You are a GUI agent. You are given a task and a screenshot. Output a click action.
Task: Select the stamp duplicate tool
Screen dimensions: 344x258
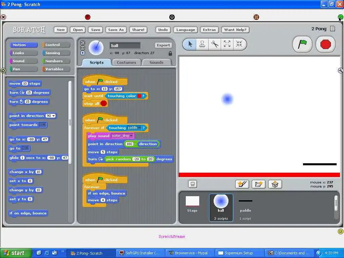(x=202, y=44)
